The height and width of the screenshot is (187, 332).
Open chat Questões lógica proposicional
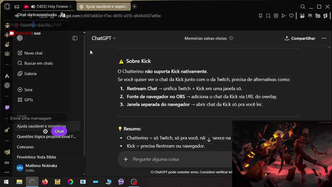click(47, 136)
